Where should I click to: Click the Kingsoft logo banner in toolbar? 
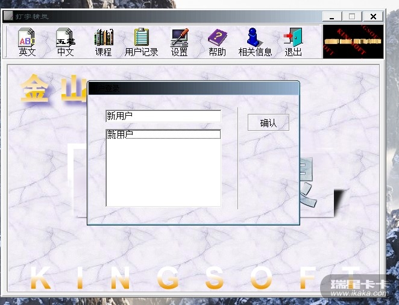[x=353, y=42]
